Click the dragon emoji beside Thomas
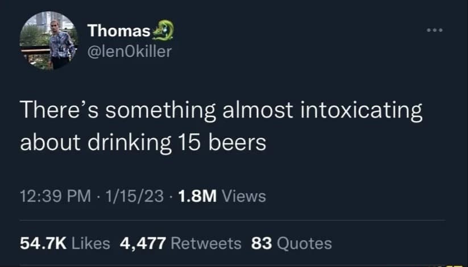Screen dimensions: 468x267 point(165,34)
